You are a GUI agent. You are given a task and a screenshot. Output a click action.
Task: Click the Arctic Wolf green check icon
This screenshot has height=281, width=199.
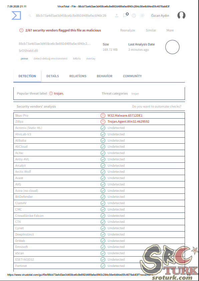[x=103, y=172]
